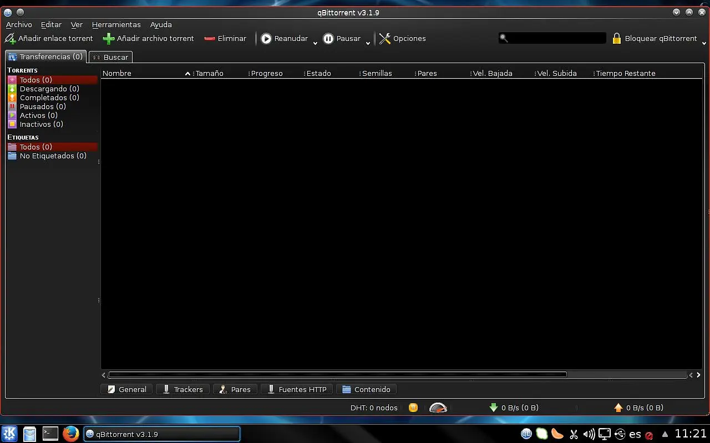710x443 pixels.
Task: Filter by Descargando (0)
Action: 52,89
